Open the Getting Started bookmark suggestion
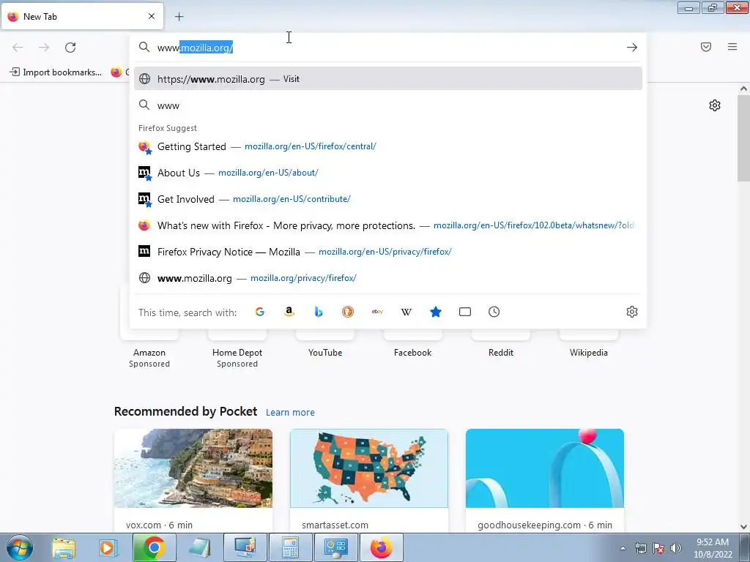 tap(388, 146)
